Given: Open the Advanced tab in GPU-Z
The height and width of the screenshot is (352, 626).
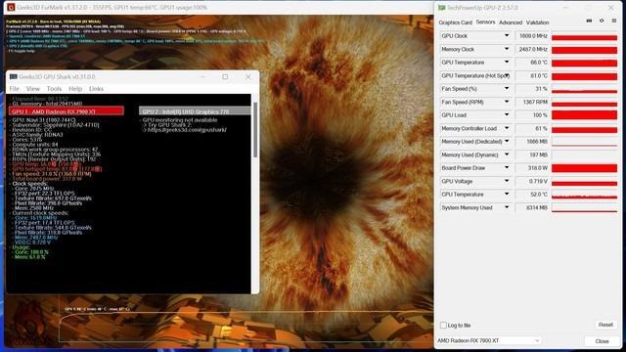Looking at the screenshot, I should [x=511, y=22].
